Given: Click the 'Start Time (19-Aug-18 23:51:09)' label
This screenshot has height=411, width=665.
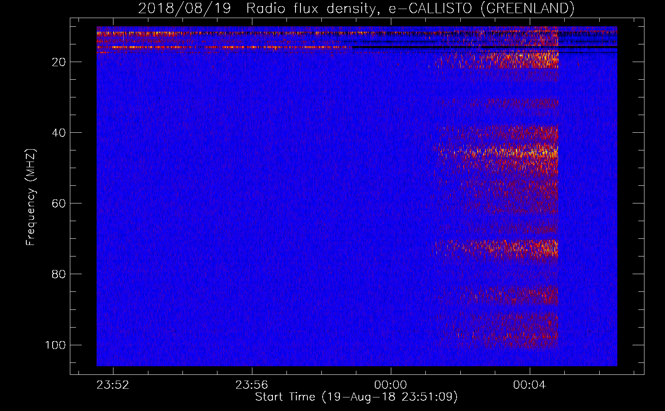Looking at the screenshot, I should [x=356, y=397].
